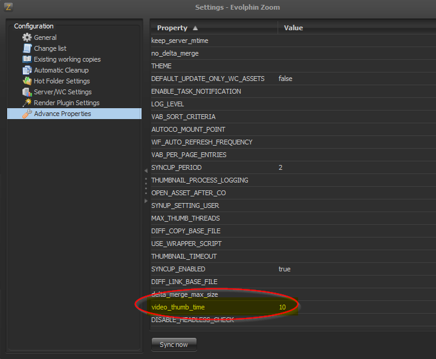Collapse left panel with splitter left arrow

pos(146,170)
